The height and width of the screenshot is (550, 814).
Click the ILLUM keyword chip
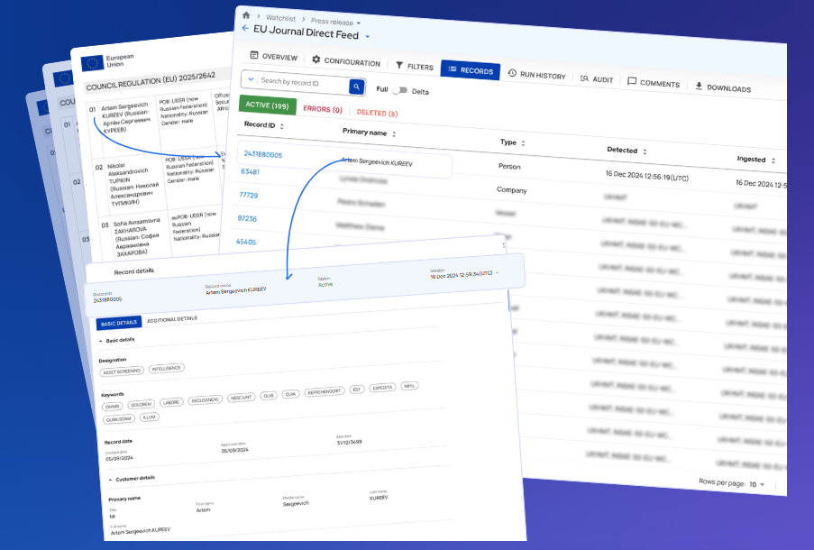149,417
